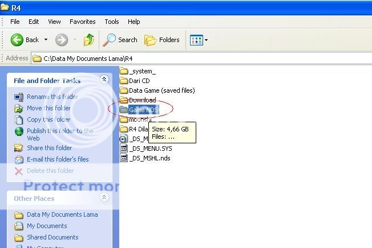Image resolution: width=372 pixels, height=248 pixels.
Task: Open the View menu
Action: pyautogui.click(x=54, y=22)
